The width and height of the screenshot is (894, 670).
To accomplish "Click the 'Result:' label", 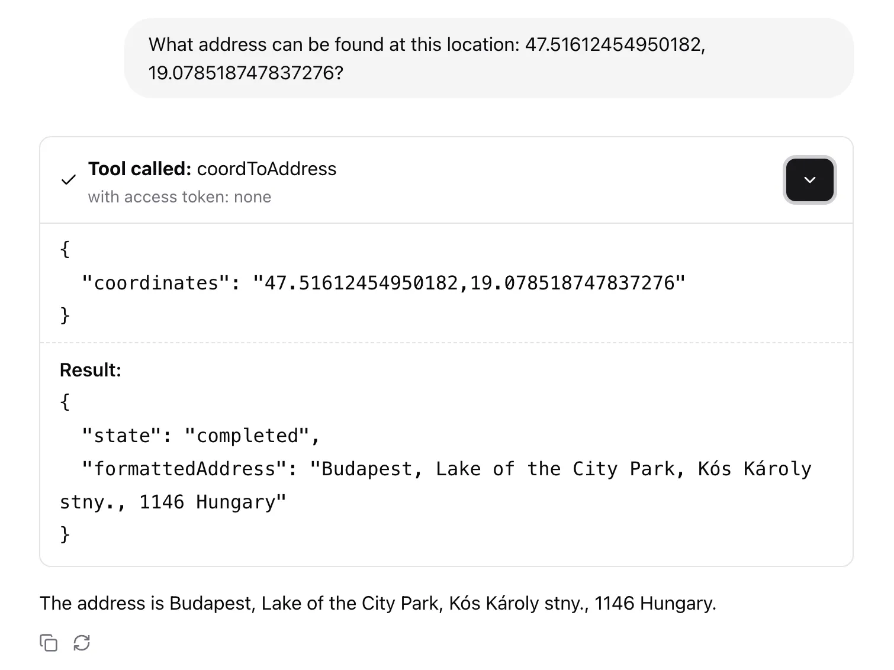I will [91, 370].
